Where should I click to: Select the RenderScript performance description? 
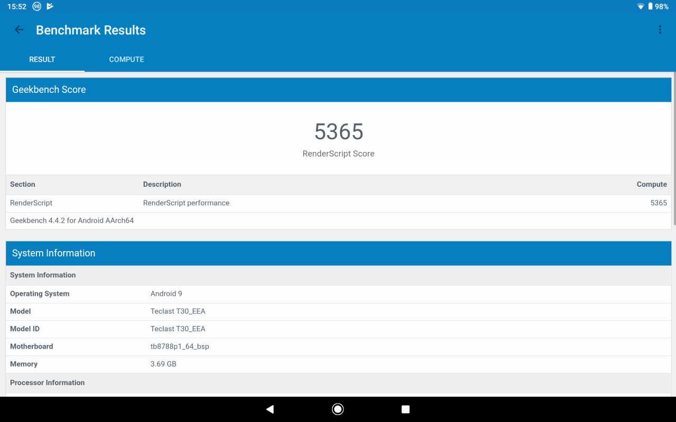[186, 203]
